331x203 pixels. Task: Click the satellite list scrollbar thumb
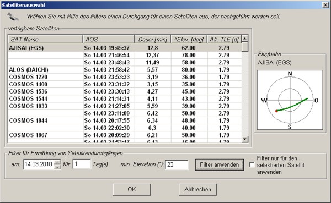pos(245,47)
